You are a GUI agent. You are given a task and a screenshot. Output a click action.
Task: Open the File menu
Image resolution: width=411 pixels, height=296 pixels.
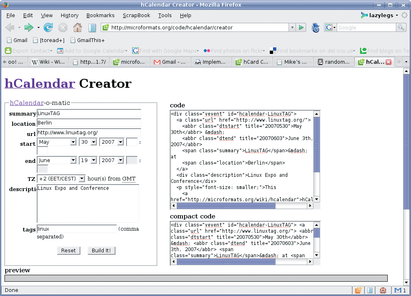(11, 16)
